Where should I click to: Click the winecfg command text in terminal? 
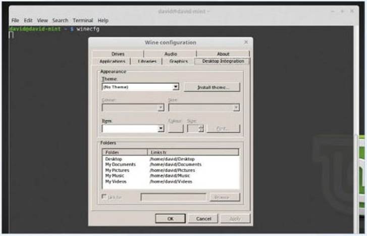[88, 29]
